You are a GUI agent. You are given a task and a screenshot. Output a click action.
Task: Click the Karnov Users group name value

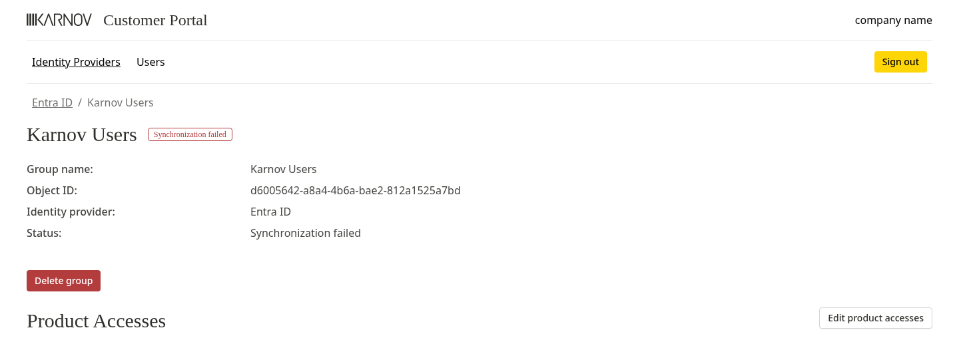click(284, 169)
